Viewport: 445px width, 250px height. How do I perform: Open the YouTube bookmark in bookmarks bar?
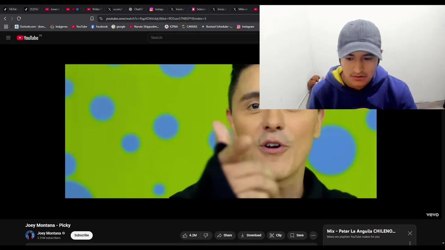[x=79, y=26]
